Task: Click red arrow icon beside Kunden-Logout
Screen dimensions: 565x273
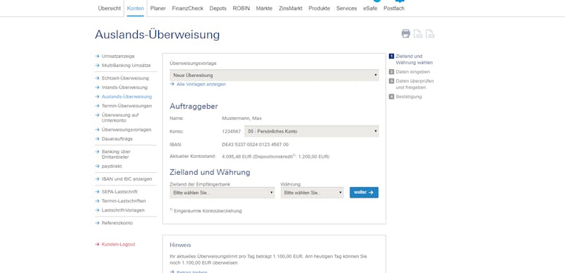Action: click(97, 244)
